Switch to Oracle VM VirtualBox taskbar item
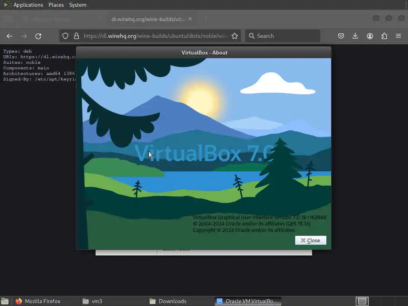The width and height of the screenshot is (408, 306). click(248, 301)
